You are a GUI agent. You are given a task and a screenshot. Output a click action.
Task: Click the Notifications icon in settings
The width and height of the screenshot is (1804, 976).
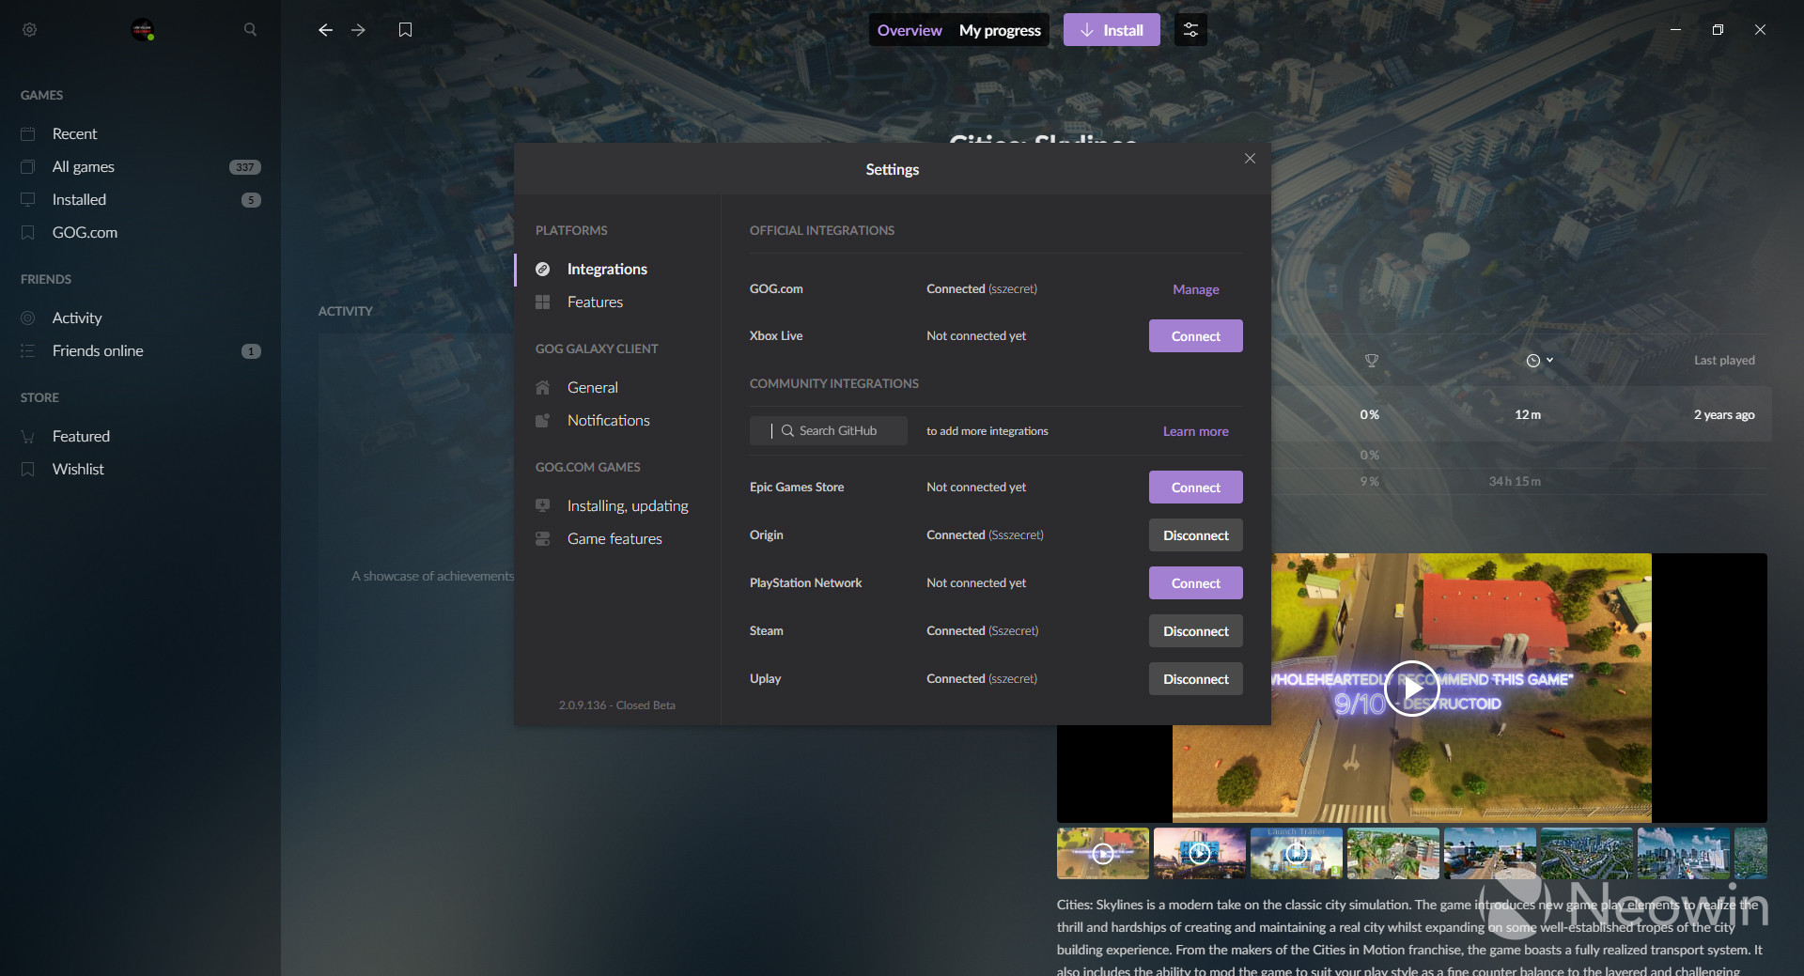click(542, 420)
